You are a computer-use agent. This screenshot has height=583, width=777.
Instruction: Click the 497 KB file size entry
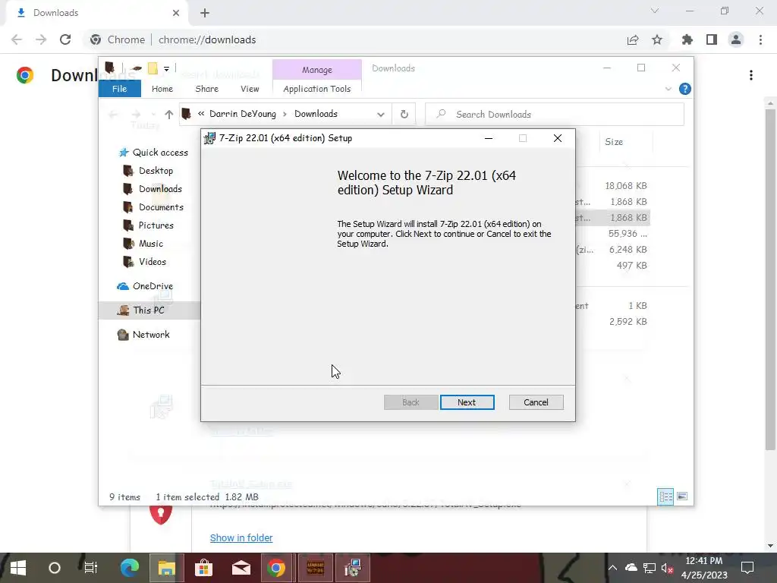point(632,265)
